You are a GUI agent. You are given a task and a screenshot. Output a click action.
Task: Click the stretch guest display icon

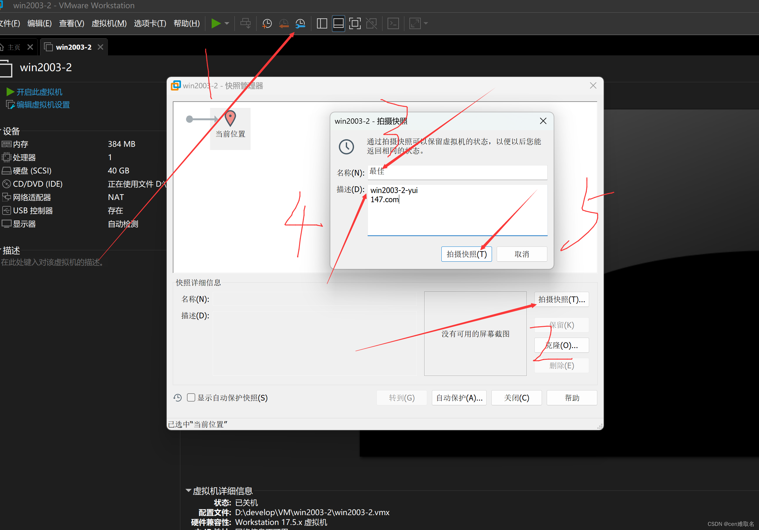[414, 23]
